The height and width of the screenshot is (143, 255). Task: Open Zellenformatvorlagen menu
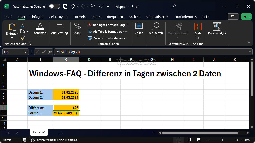point(107,38)
